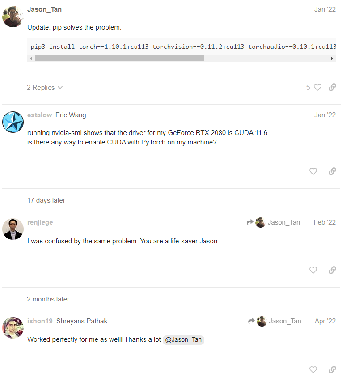Copy link to Jason_Tan's pip post

332,87
